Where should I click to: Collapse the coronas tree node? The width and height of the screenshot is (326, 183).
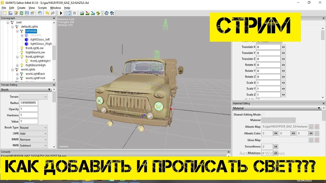[x=17, y=31]
